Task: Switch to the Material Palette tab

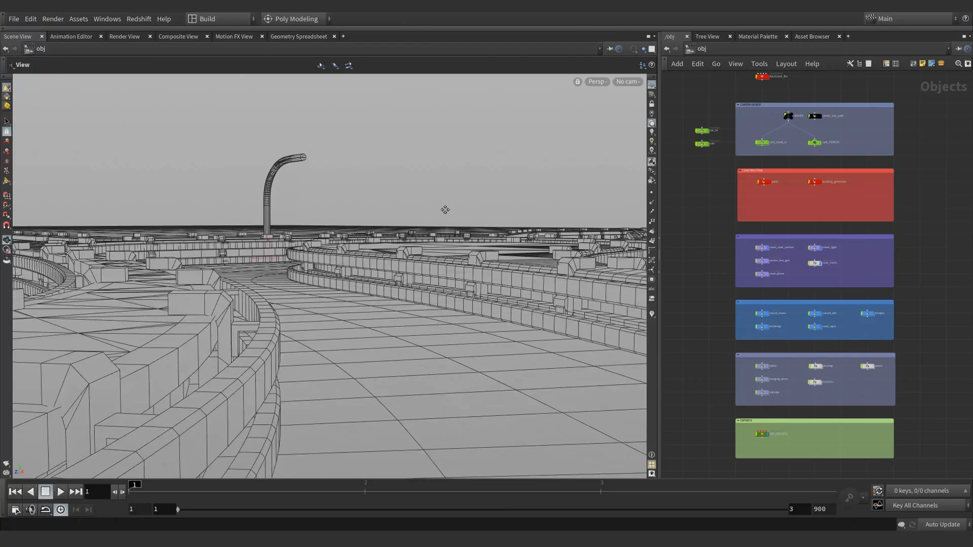Action: coord(758,36)
